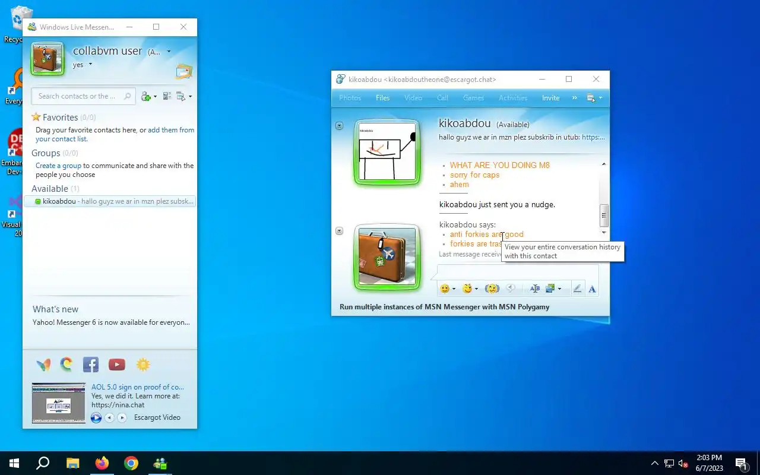Open the email inbox envelope icon
This screenshot has height=475, width=760.
184,72
